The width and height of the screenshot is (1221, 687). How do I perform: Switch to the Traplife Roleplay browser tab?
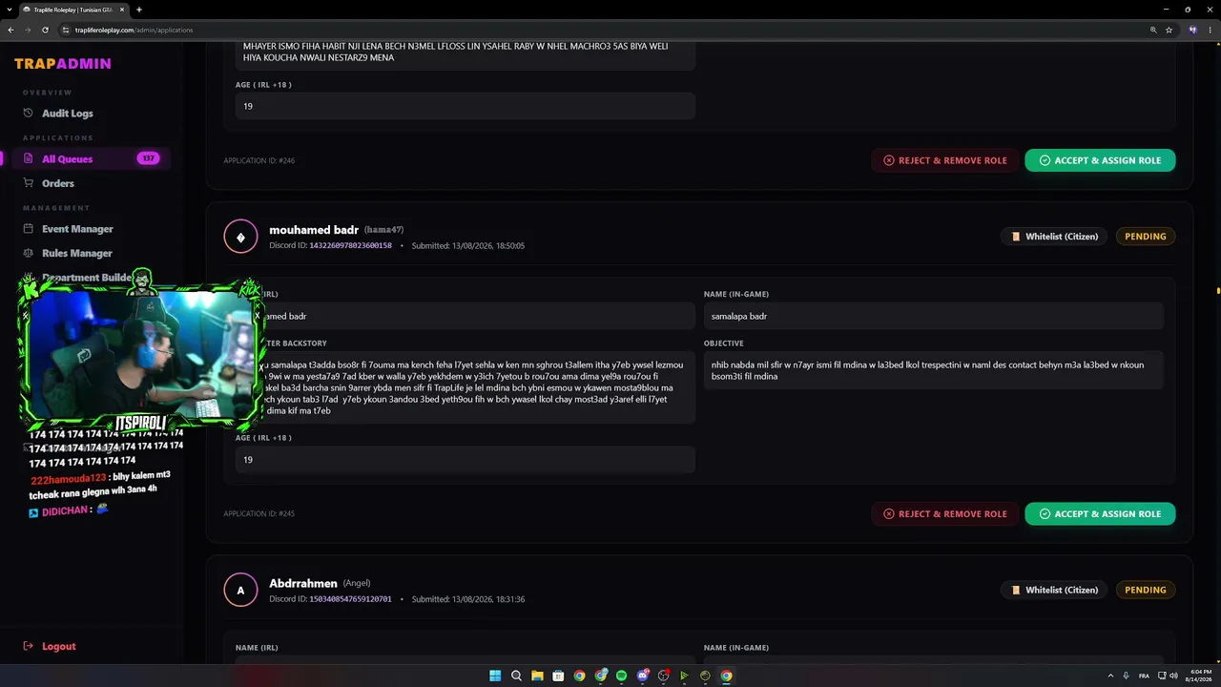(x=73, y=10)
